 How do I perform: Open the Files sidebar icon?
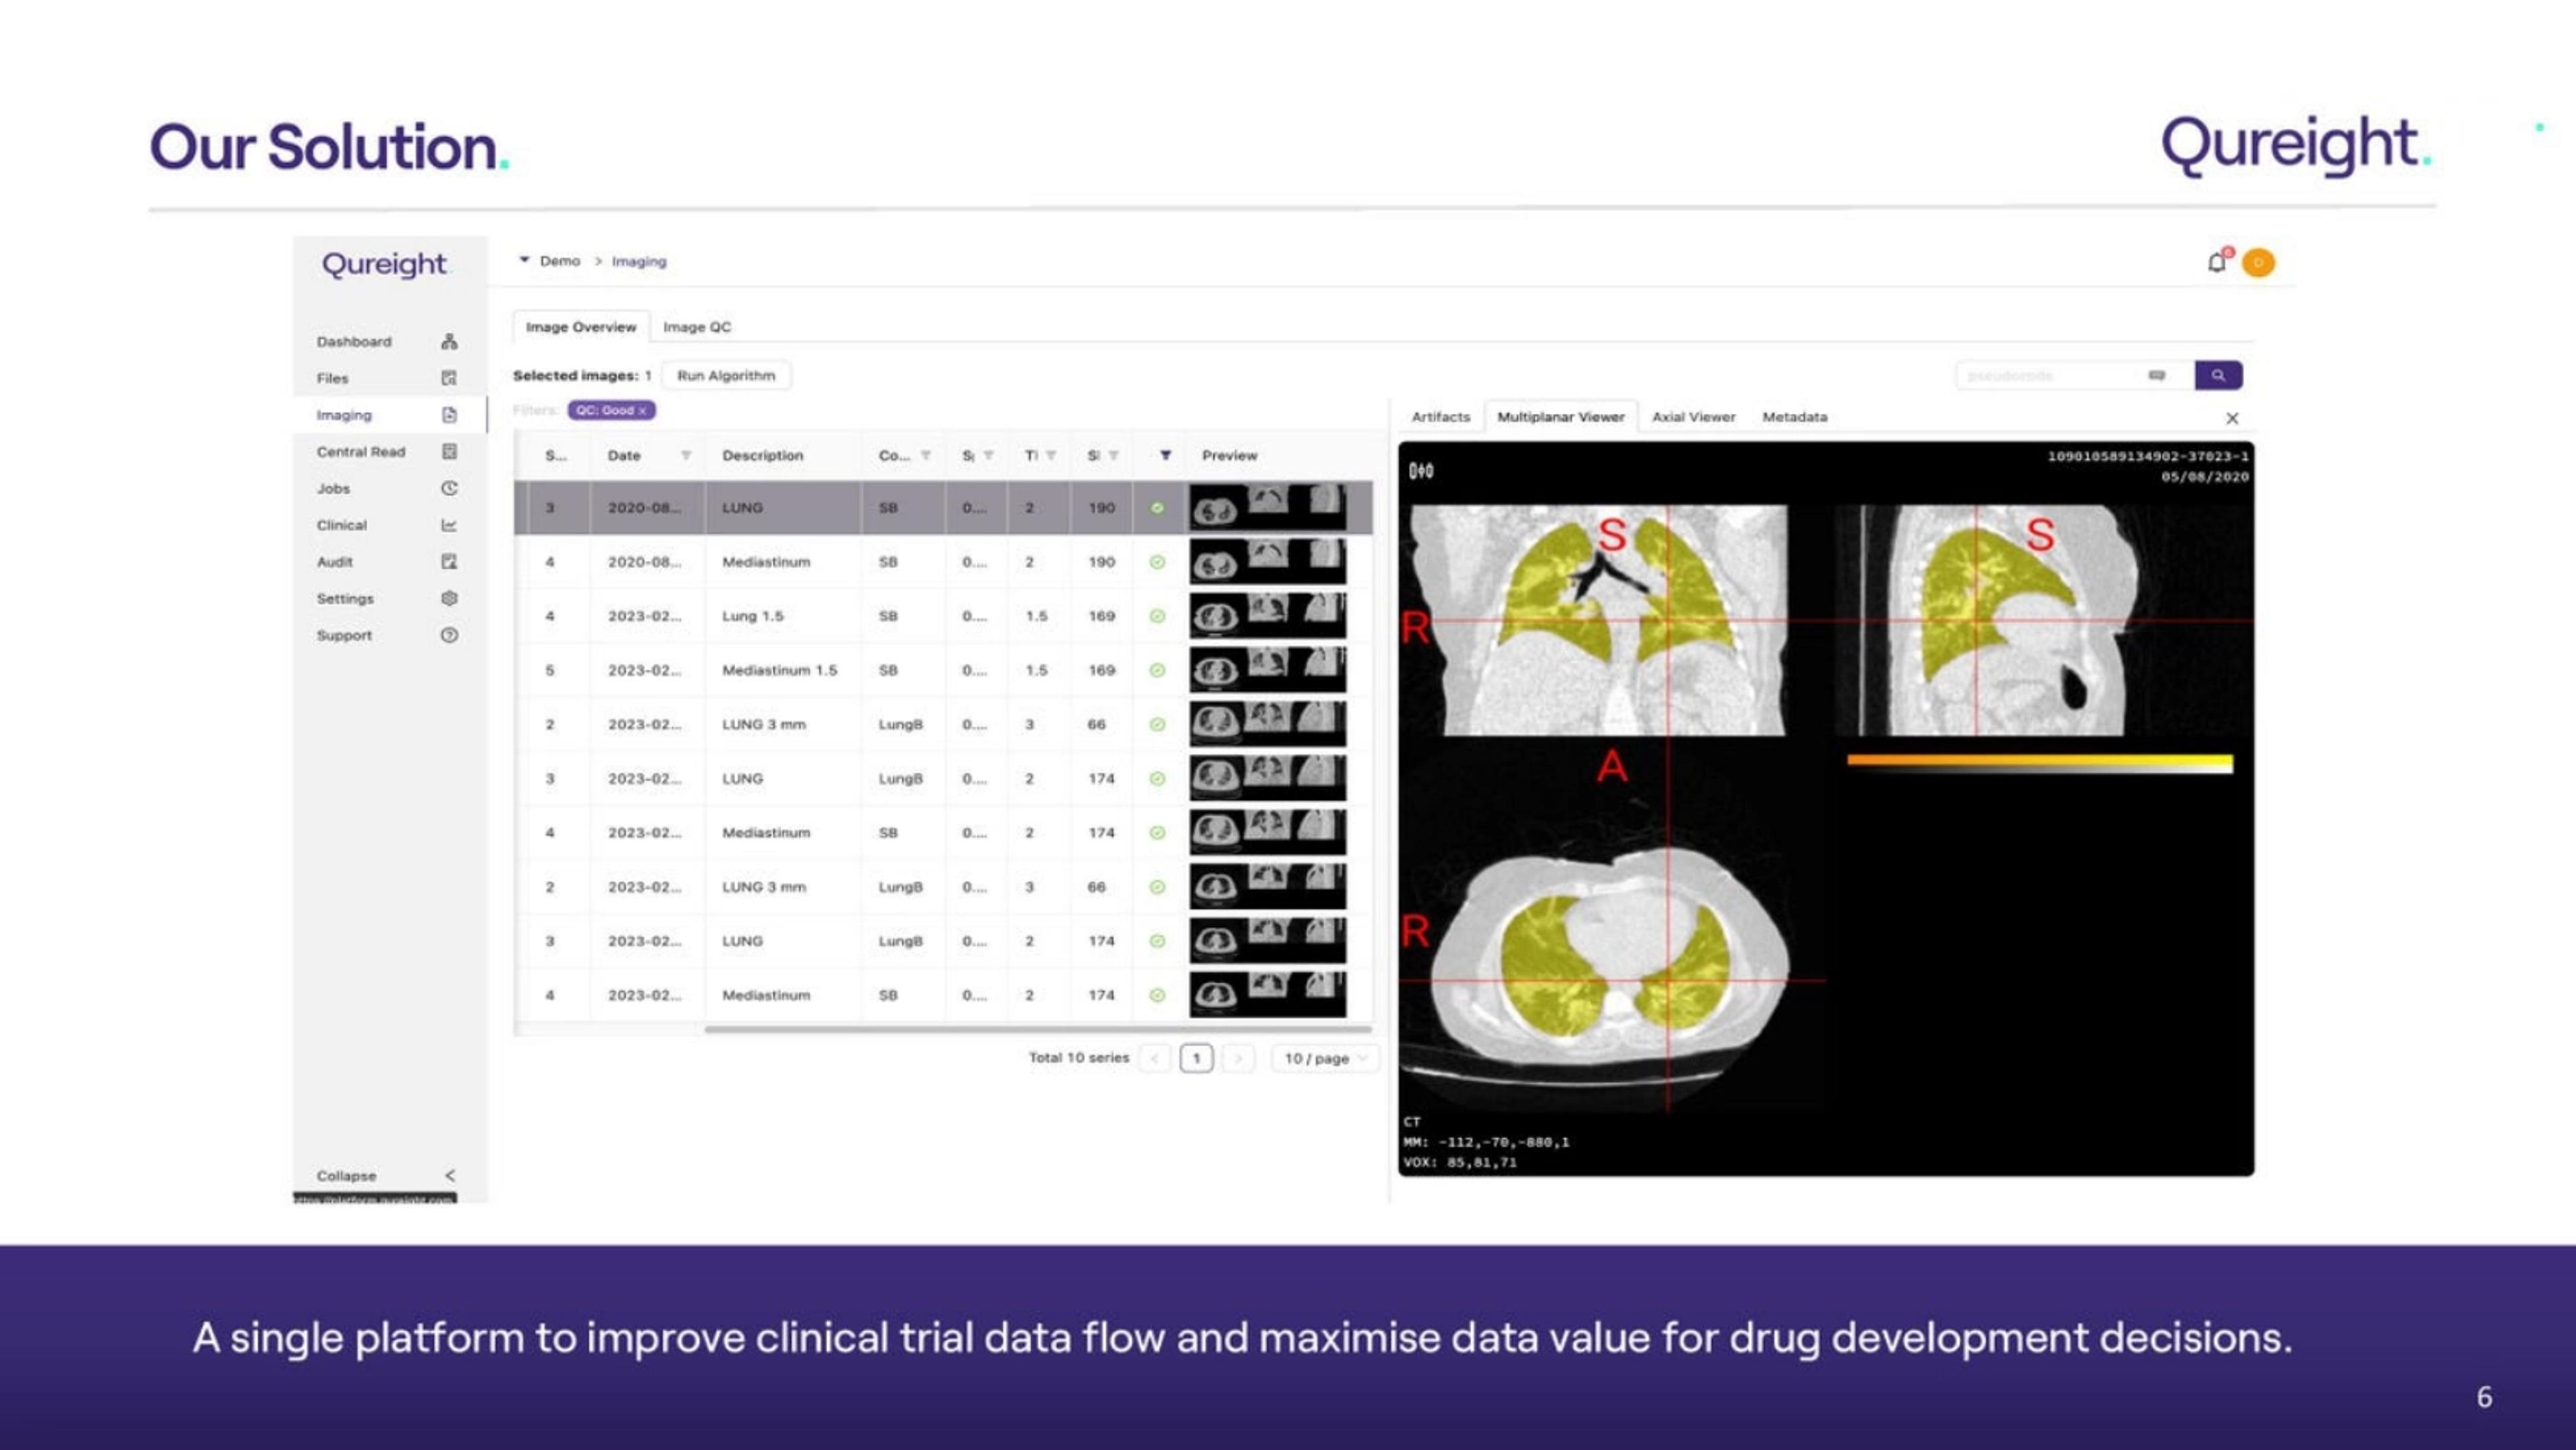pyautogui.click(x=449, y=378)
